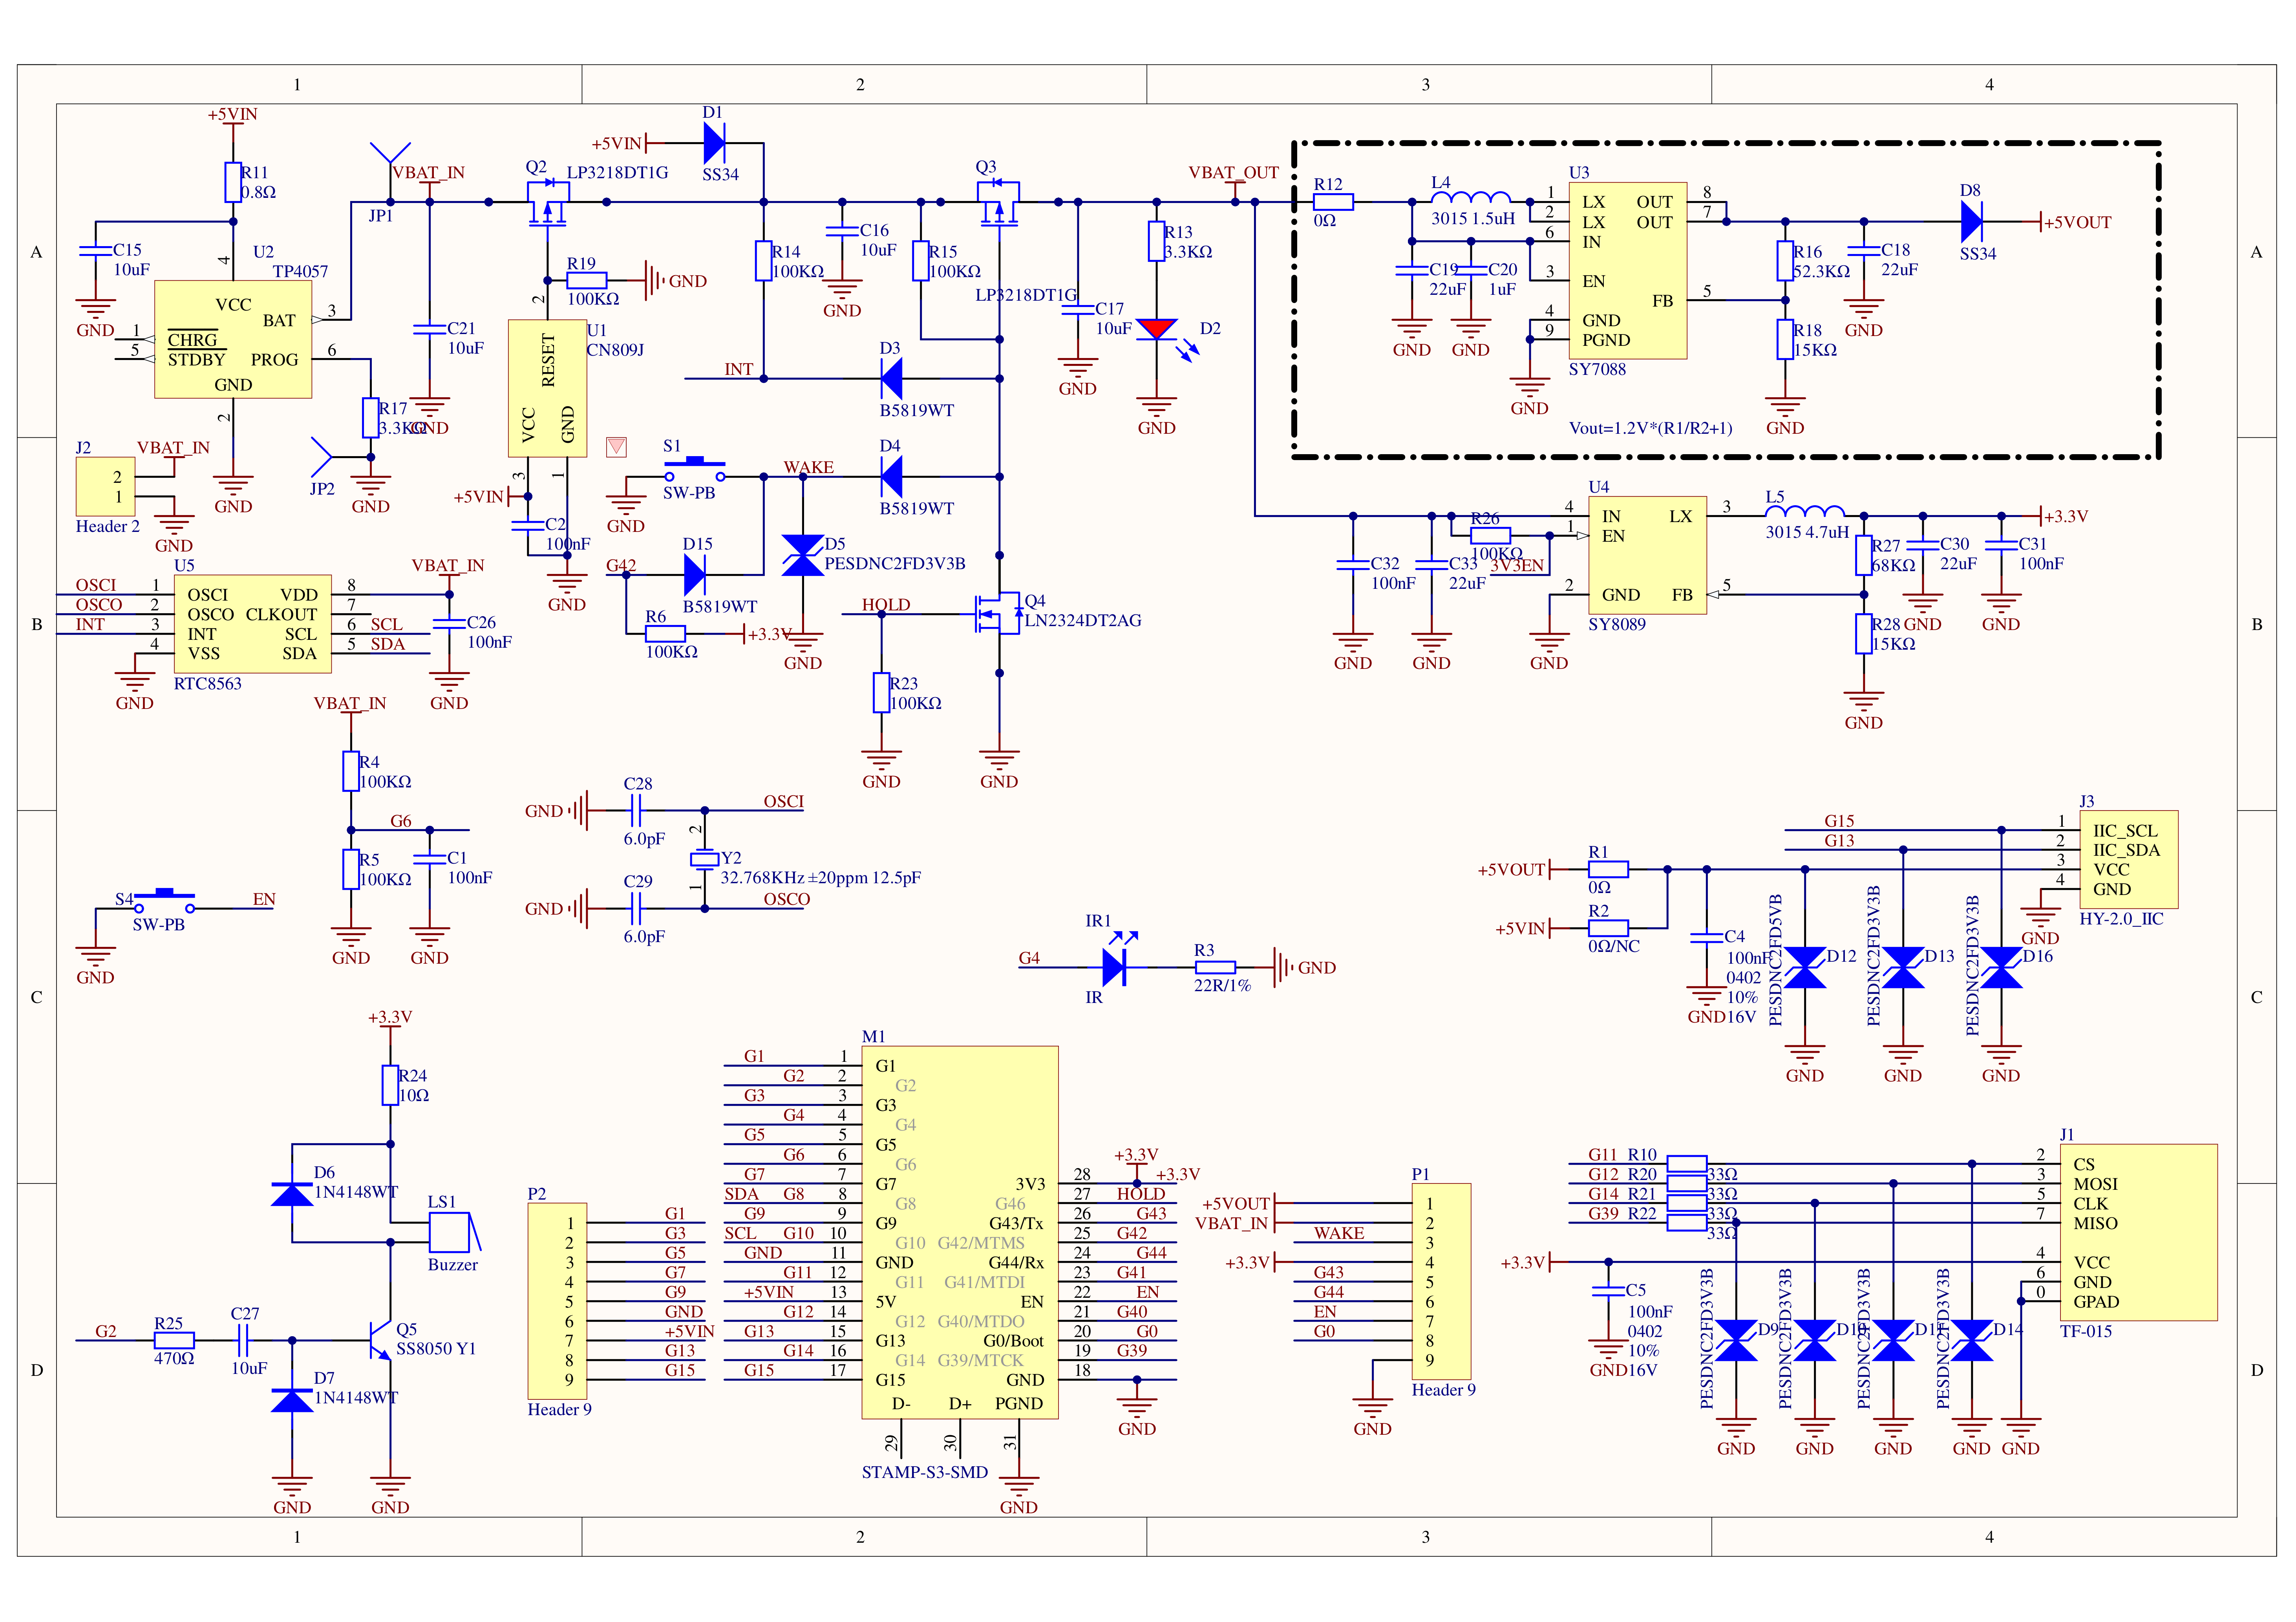Click the Y2 32.768KHz crystal symbol
This screenshot has height=1622, width=2296.
705,859
